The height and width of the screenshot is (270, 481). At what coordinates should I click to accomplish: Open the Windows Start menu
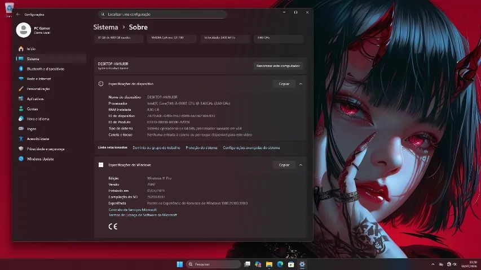tap(180, 264)
